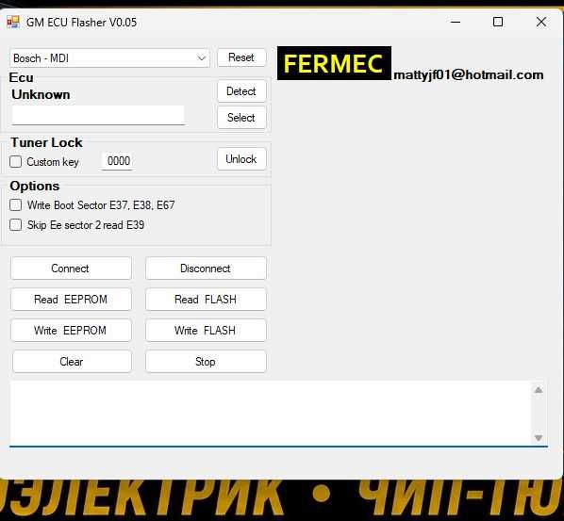564x521 pixels.
Task: Click Write FLASH
Action: click(x=206, y=330)
